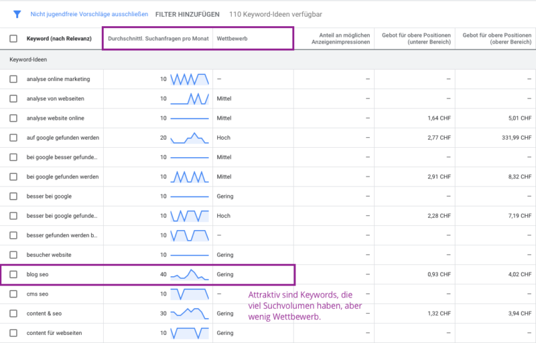Click the flat trend line for 'besucher website'
Viewport: 536px width, 343px height.
pos(190,255)
